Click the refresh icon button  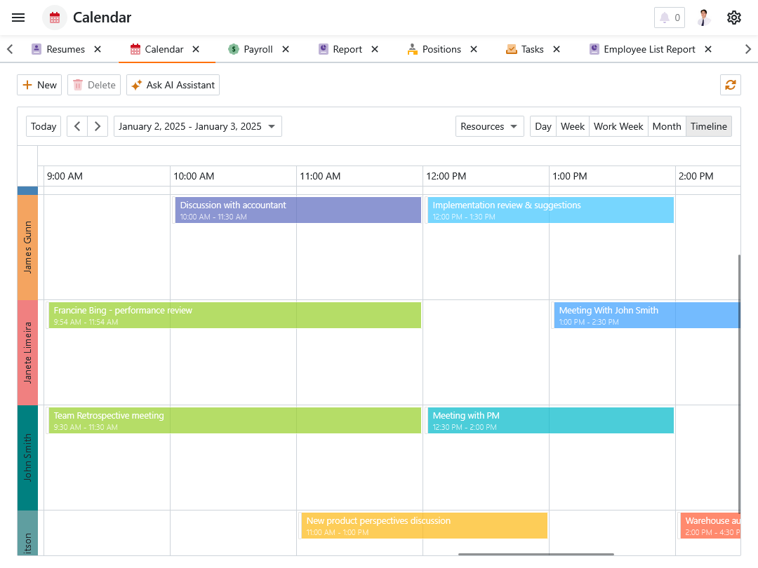tap(730, 85)
